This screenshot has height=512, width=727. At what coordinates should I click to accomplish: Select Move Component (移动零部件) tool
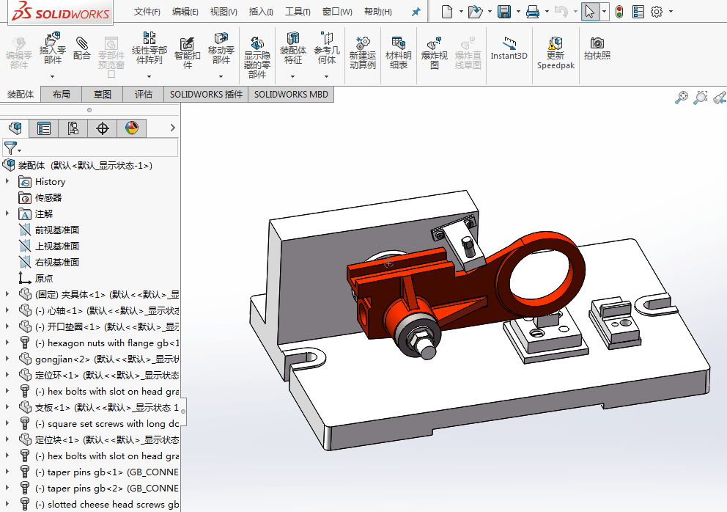pyautogui.click(x=221, y=48)
